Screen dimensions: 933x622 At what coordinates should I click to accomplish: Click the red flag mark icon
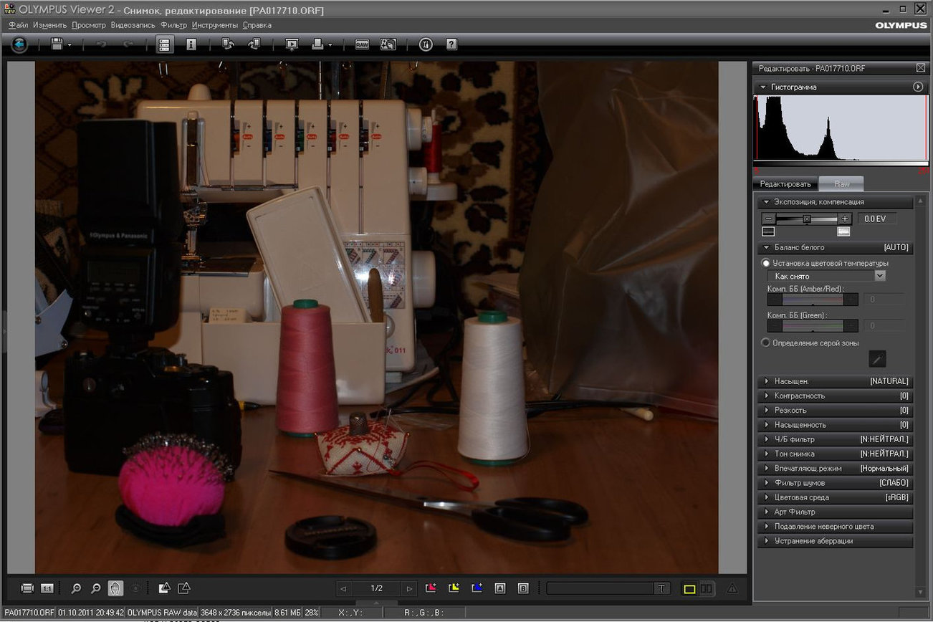click(x=431, y=588)
